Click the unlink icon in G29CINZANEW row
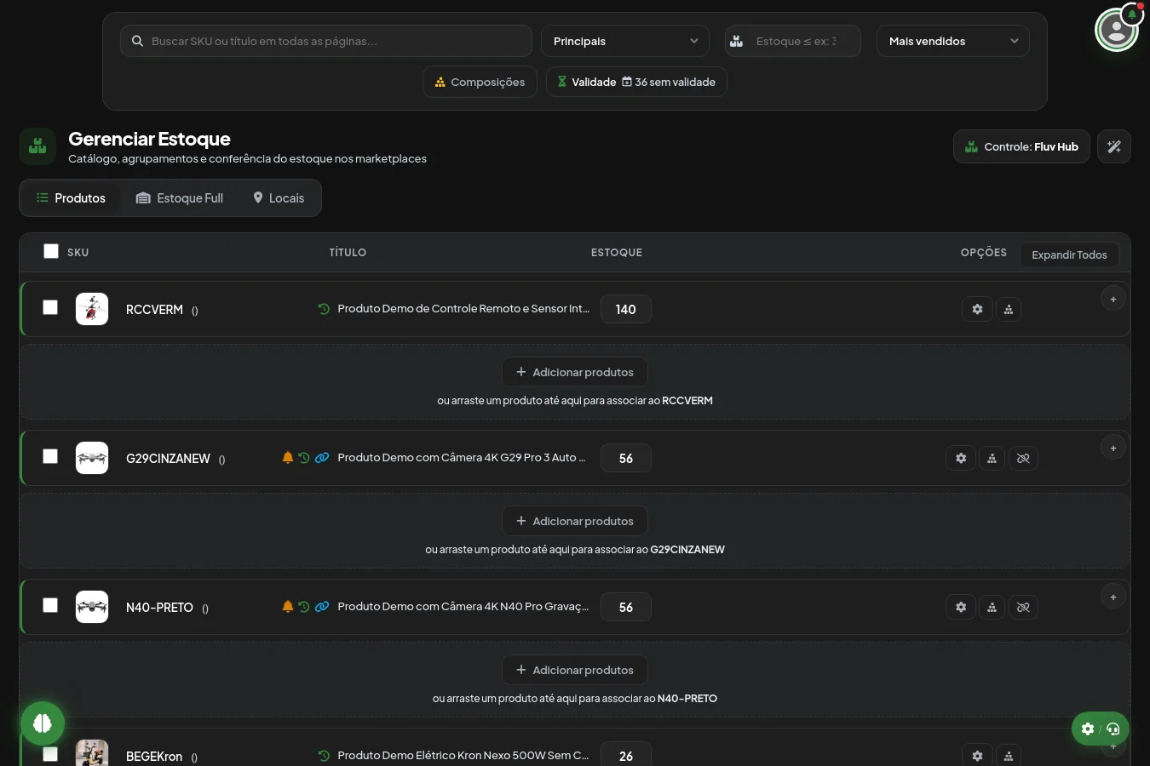Image resolution: width=1150 pixels, height=766 pixels. click(1023, 458)
